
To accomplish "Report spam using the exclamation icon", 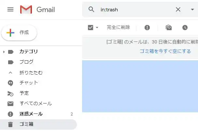I will pyautogui.click(x=147, y=28).
